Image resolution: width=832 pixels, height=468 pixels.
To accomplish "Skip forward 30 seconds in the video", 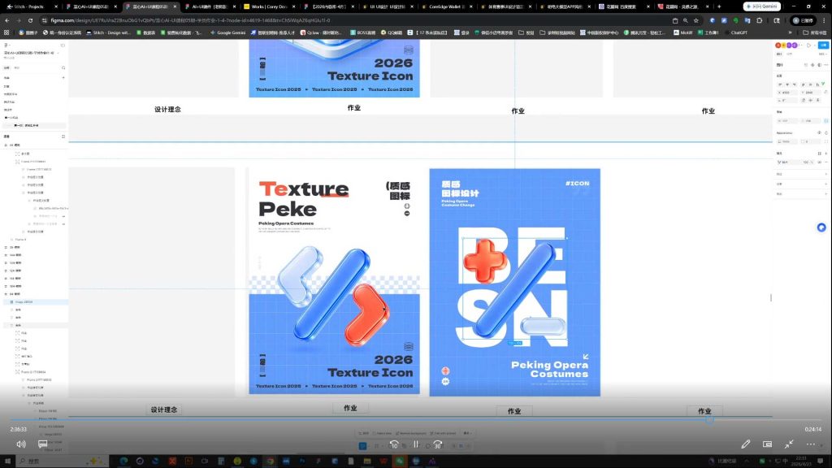I will 438,444.
